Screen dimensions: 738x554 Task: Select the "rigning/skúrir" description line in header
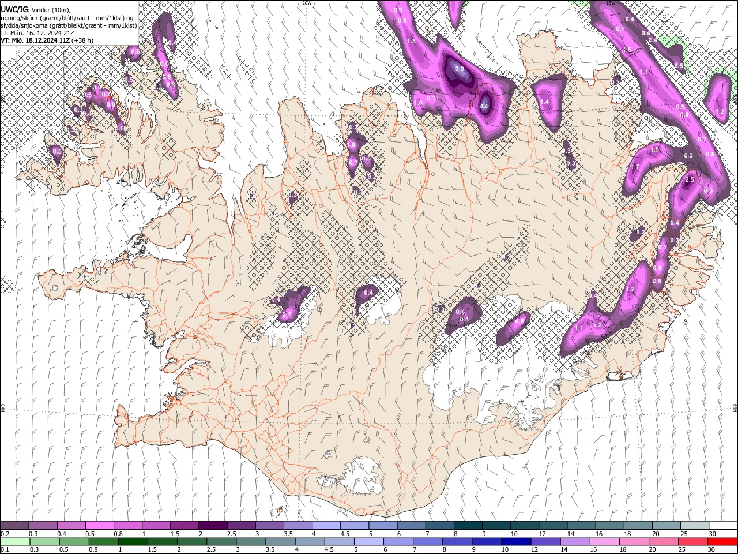coord(67,18)
